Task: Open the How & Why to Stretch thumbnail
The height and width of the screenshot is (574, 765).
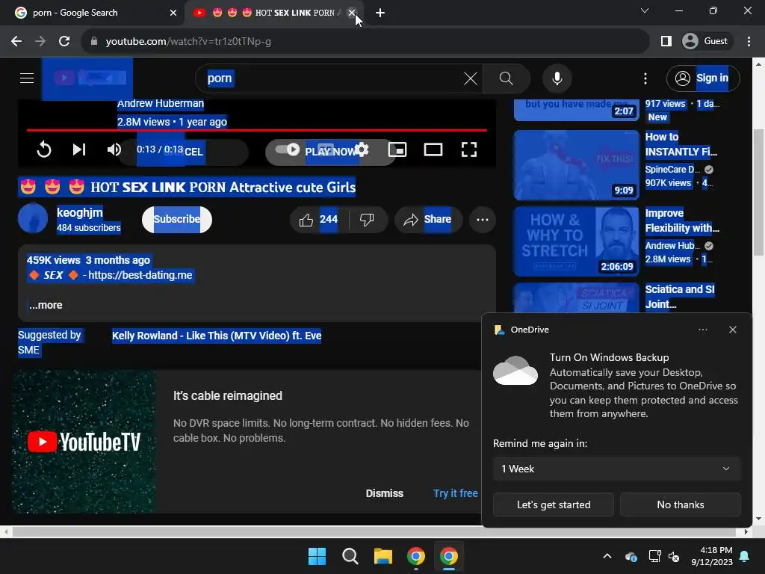Action: point(576,241)
